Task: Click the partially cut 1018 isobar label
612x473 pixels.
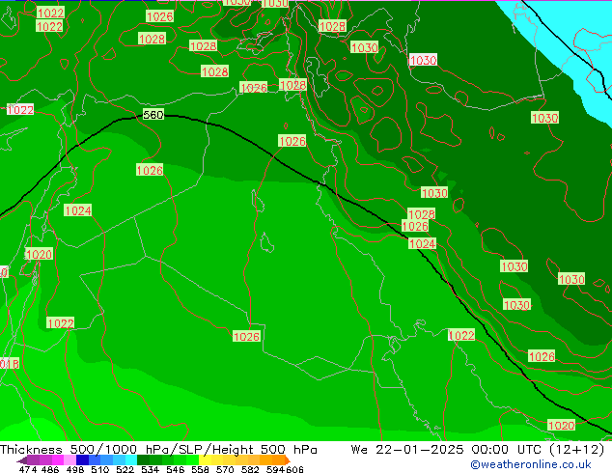Action: point(9,364)
